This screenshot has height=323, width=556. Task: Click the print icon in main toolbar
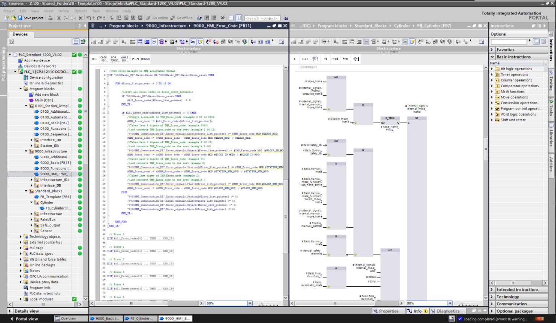50,18
